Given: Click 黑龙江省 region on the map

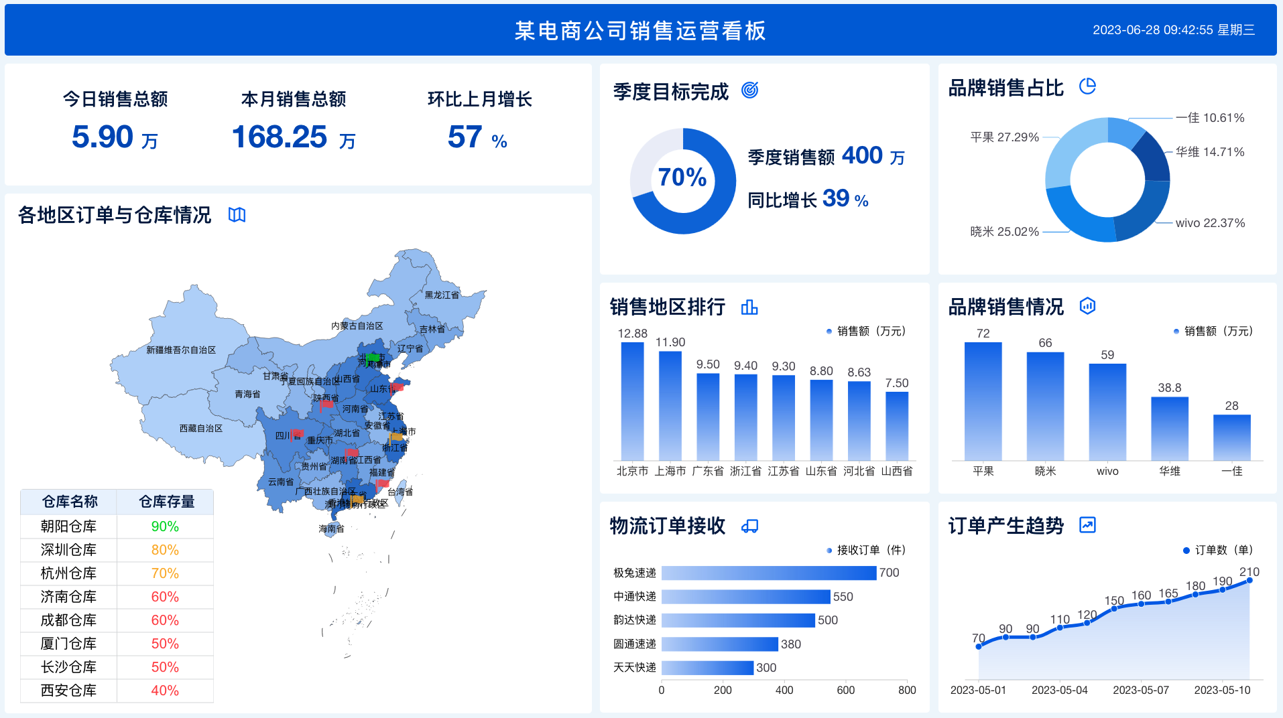Looking at the screenshot, I should (442, 295).
